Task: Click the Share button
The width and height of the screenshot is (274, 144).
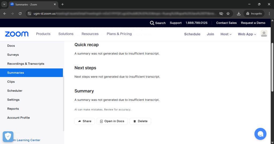Action: 85,121
